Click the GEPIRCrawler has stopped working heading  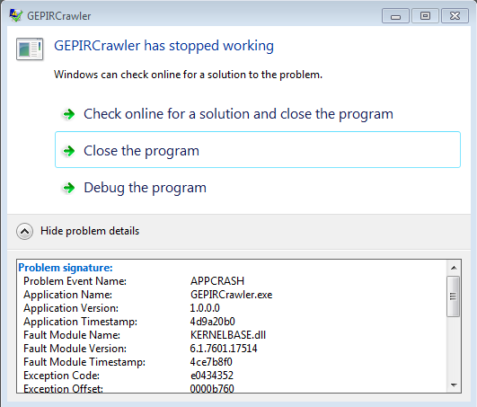pos(163,46)
